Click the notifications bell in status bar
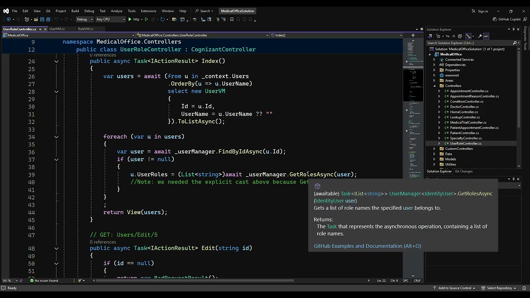 (523, 288)
